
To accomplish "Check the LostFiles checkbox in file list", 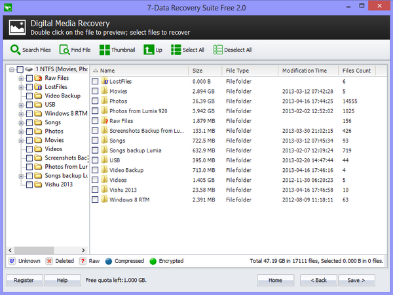I will pos(95,81).
